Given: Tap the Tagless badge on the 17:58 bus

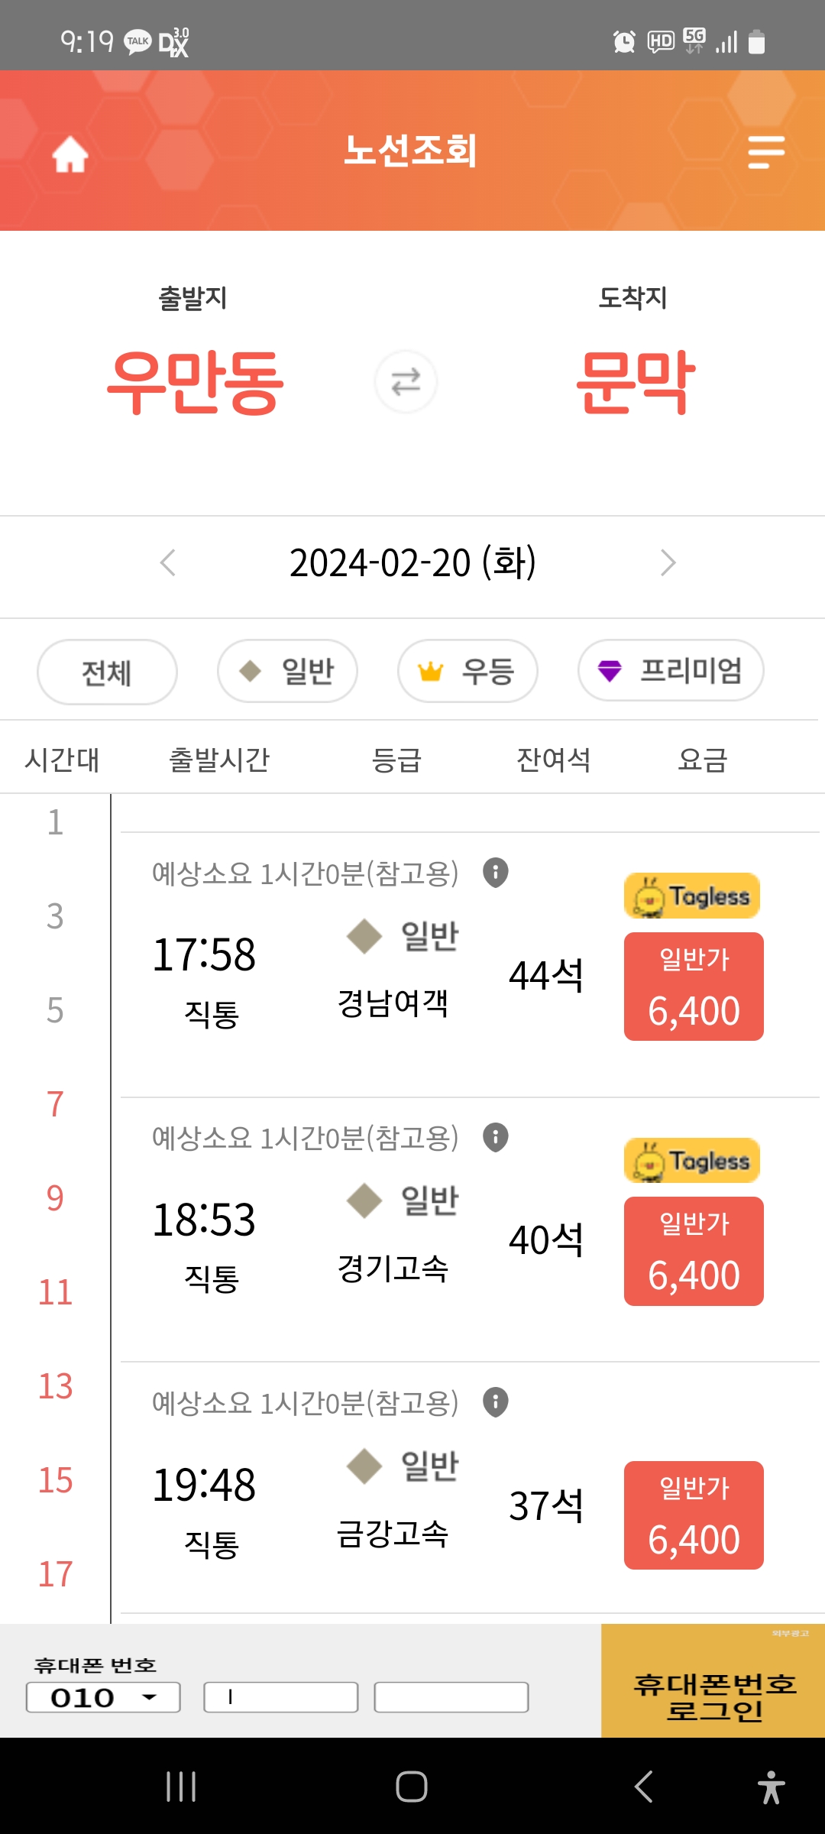Looking at the screenshot, I should (692, 896).
